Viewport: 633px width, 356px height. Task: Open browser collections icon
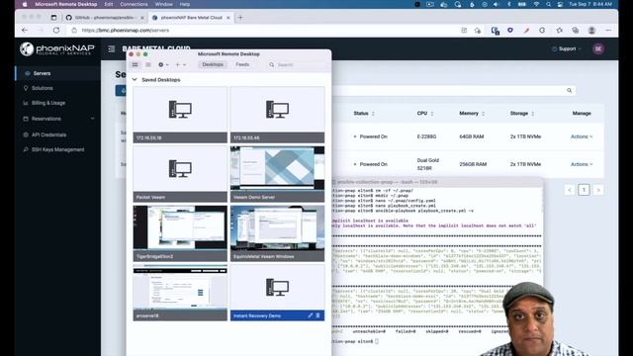click(x=576, y=31)
